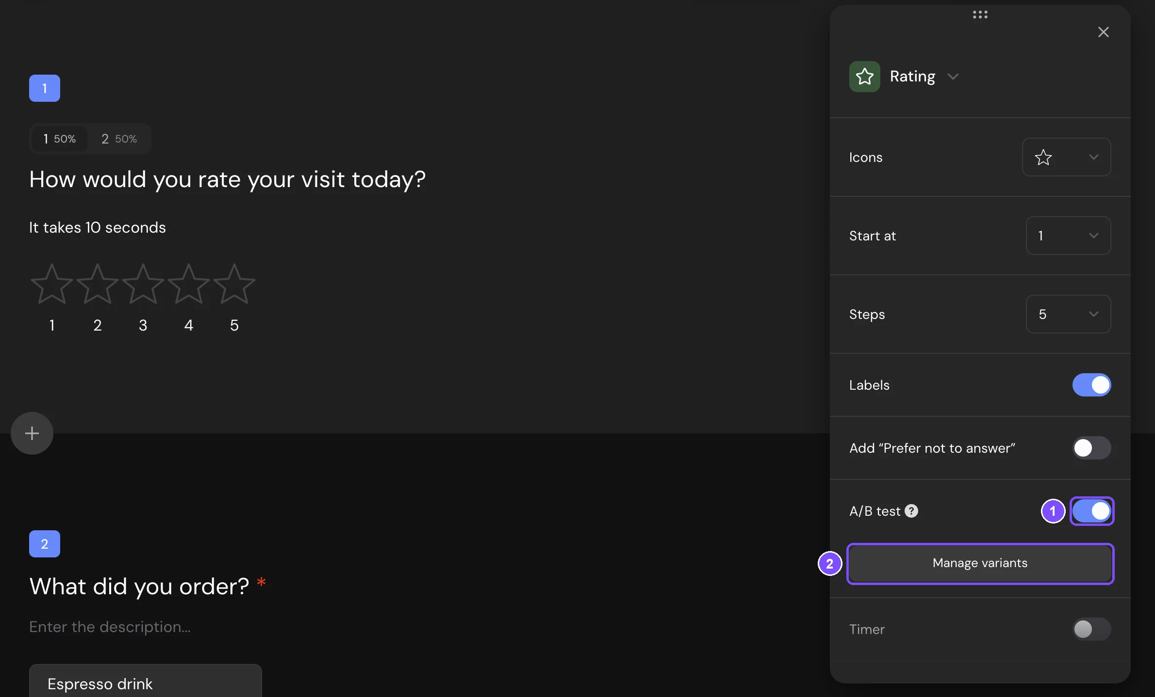Viewport: 1155px width, 697px height.
Task: Select the fourth rating star
Action: (x=189, y=284)
